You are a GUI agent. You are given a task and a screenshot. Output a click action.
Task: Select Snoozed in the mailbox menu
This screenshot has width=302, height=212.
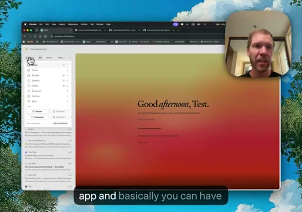click(x=49, y=91)
